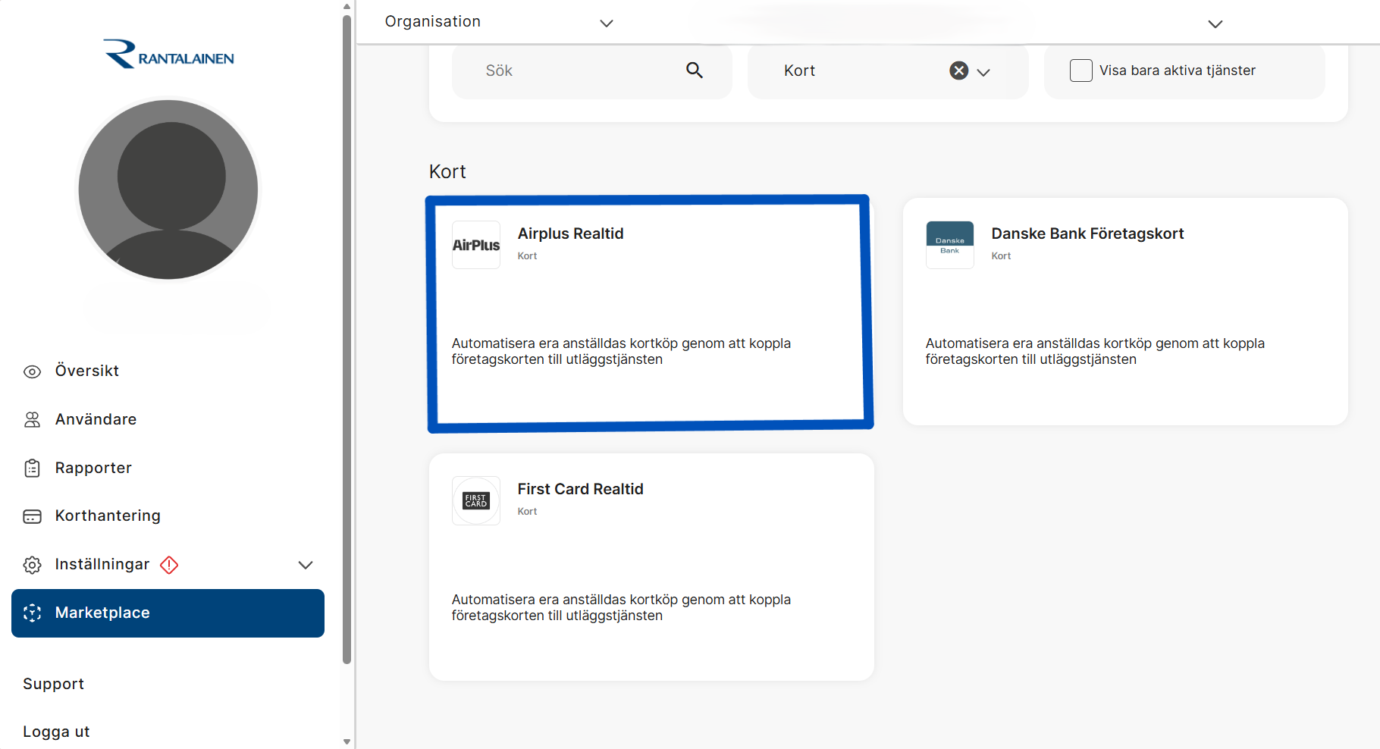Click the Användare people icon
The image size is (1380, 749).
point(32,420)
